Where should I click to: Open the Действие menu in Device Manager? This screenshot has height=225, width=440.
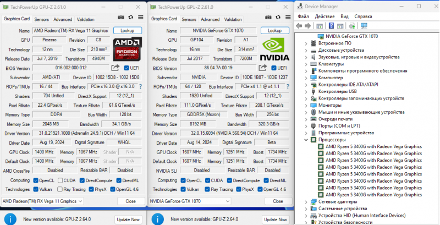click(x=324, y=17)
